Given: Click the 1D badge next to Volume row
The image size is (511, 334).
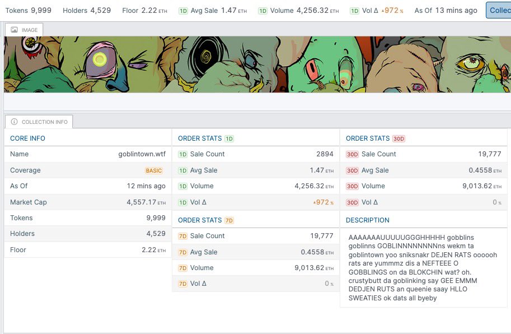Looking at the screenshot, I should (182, 186).
